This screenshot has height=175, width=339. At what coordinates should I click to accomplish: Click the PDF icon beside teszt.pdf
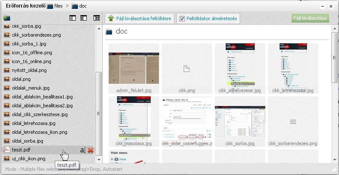[6, 150]
